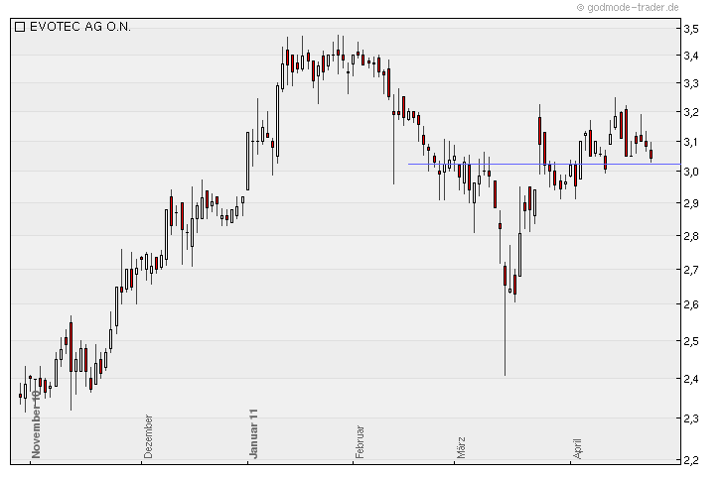Select the April label on the time axis

[x=576, y=442]
